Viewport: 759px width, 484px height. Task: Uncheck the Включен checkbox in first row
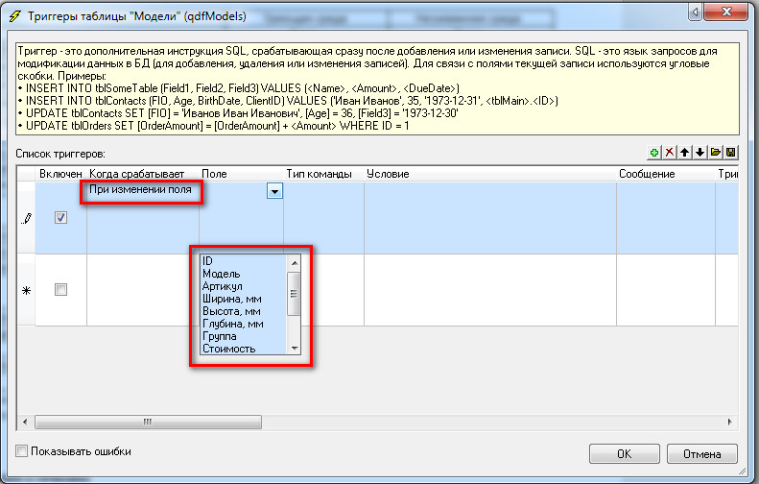60,218
